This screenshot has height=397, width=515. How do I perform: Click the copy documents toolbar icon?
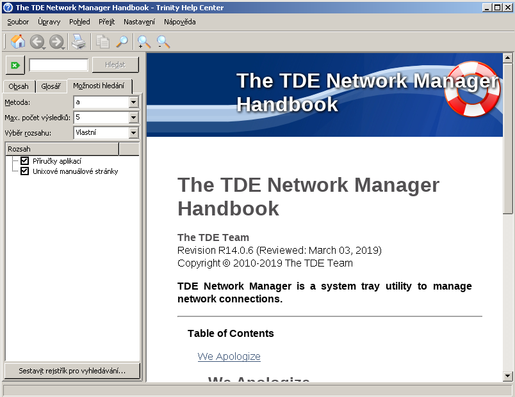tap(102, 42)
